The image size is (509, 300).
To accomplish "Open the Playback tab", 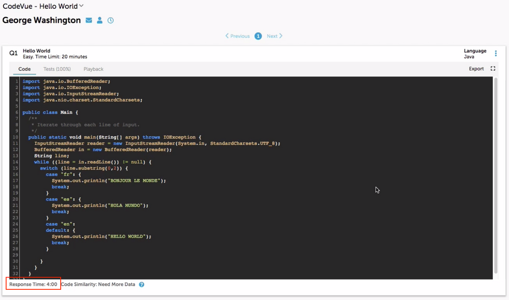I will click(93, 69).
